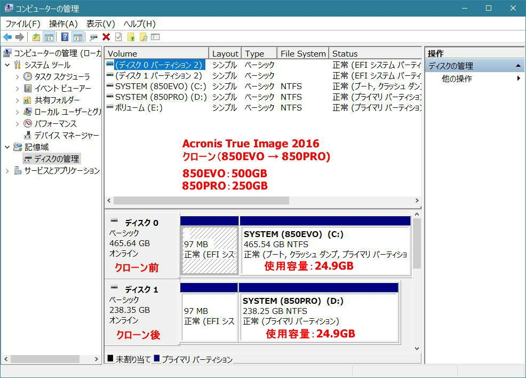This screenshot has width=526, height=378.
Task: Select Disk 0's 97 MB EFI partition block
Action: [210, 246]
